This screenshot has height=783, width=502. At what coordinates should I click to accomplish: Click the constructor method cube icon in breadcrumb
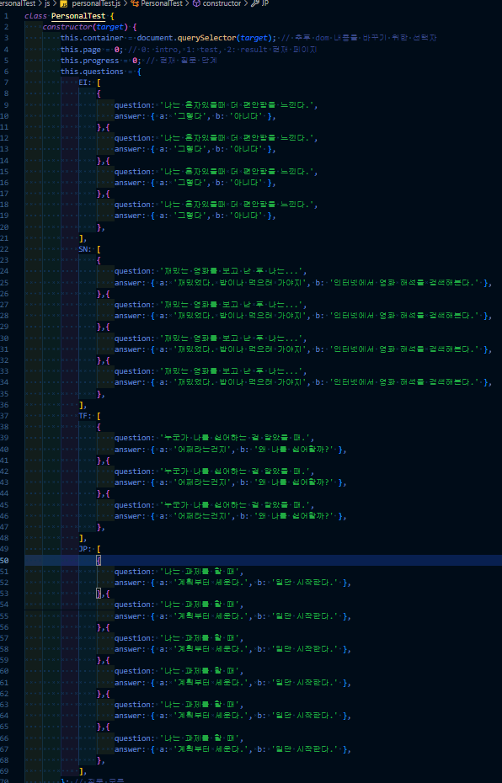196,3
